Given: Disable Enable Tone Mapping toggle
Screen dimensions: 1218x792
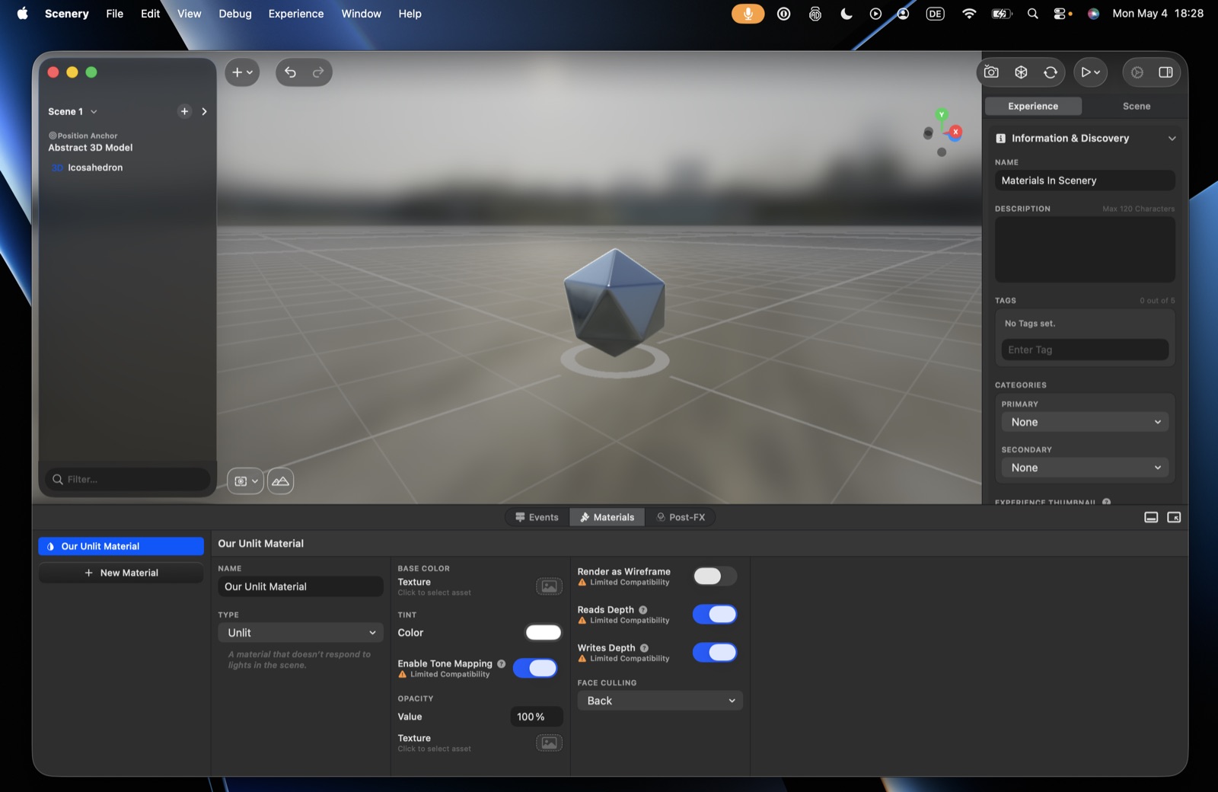Looking at the screenshot, I should pos(535,668).
